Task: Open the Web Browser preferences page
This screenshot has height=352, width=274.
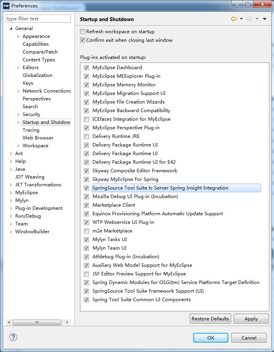Action: [38, 138]
